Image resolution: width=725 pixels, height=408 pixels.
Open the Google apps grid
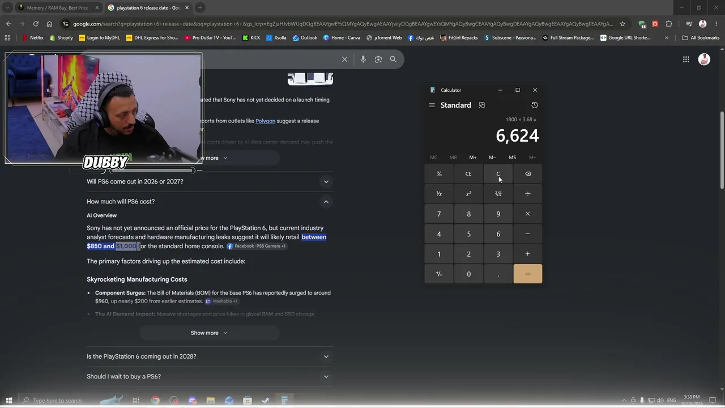686,59
